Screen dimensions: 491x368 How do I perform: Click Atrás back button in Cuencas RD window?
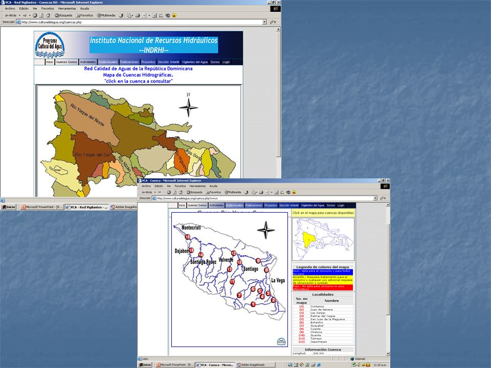11,15
